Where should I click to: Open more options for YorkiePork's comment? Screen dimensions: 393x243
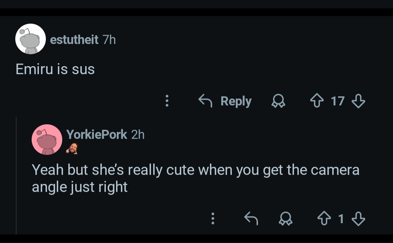pos(213,218)
